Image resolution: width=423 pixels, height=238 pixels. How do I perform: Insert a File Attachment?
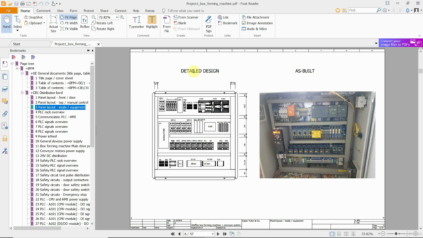[256, 17]
